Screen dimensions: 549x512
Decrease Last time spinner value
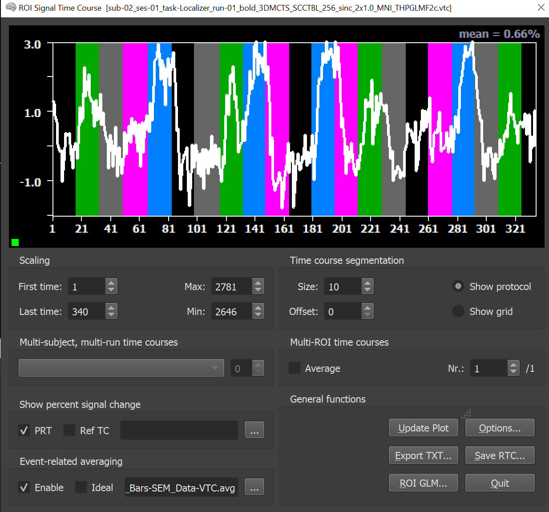(x=111, y=315)
